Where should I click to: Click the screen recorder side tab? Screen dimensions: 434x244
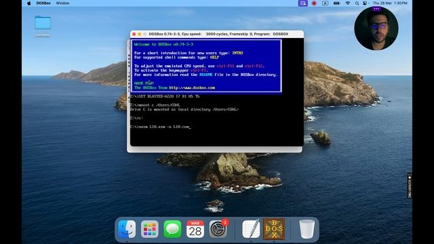click(410, 186)
